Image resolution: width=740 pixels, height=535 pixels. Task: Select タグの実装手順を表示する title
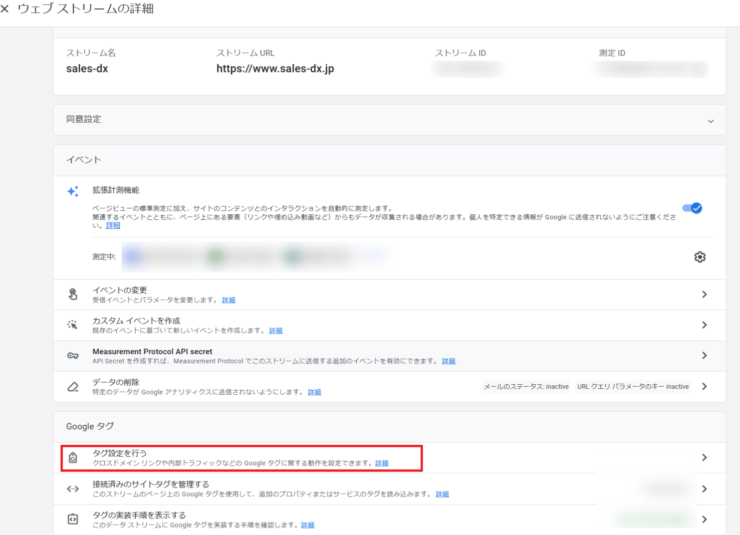pyautogui.click(x=139, y=515)
